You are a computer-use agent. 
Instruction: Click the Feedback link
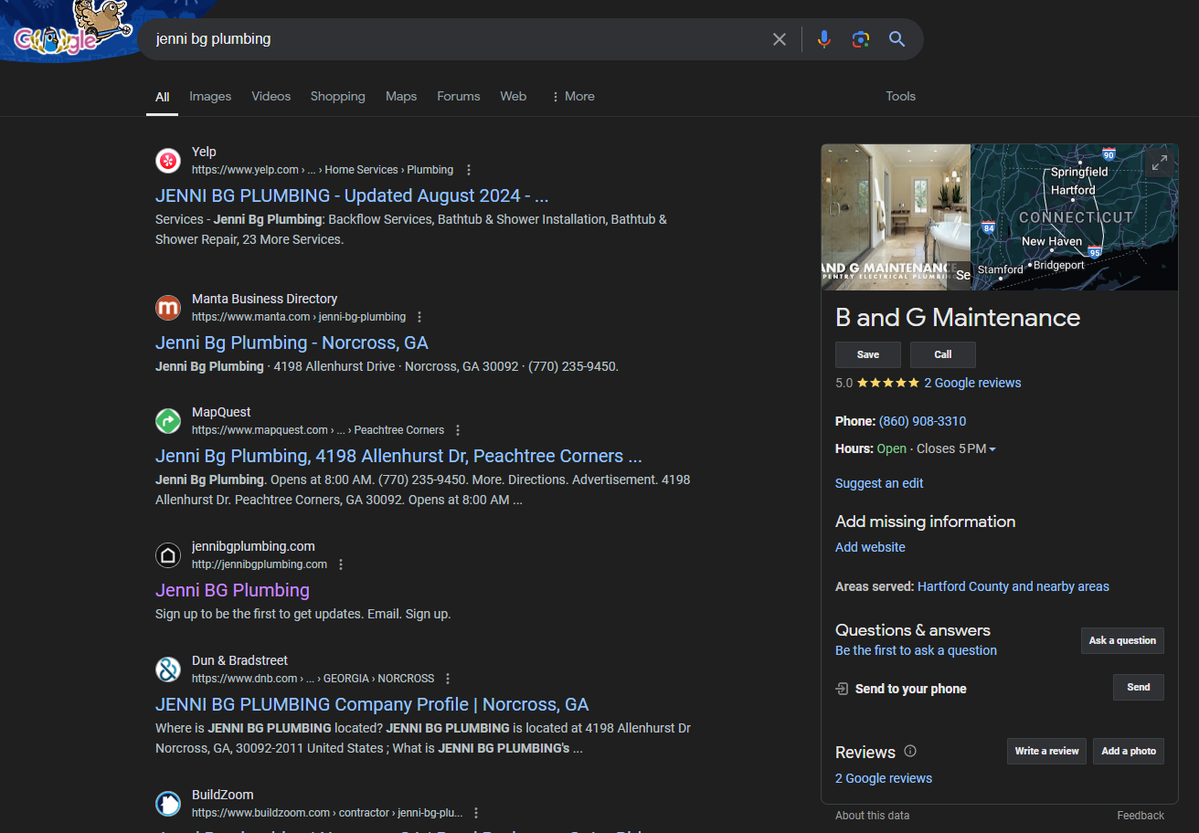(x=1141, y=816)
